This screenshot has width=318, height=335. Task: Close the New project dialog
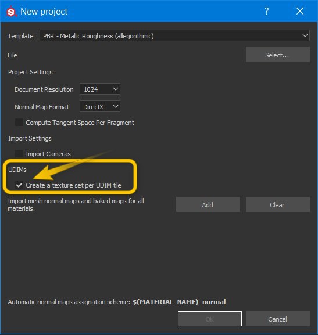click(x=300, y=11)
